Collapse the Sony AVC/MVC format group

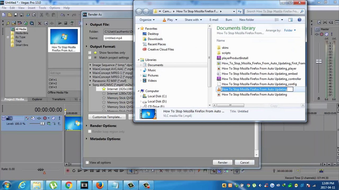pos(90,85)
